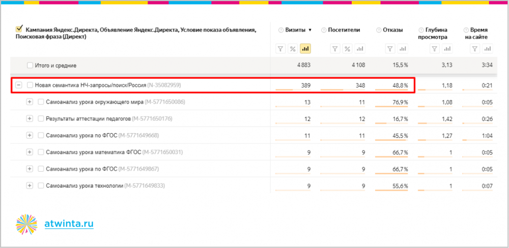The height and width of the screenshot is (248, 509).
Task: Toggle percent view under Визиты column
Action: click(293, 49)
